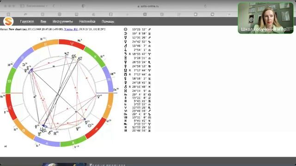Screen dimensions: 296x166
Task: Click the Ds descendant label on chart
Action: click(x=116, y=90)
